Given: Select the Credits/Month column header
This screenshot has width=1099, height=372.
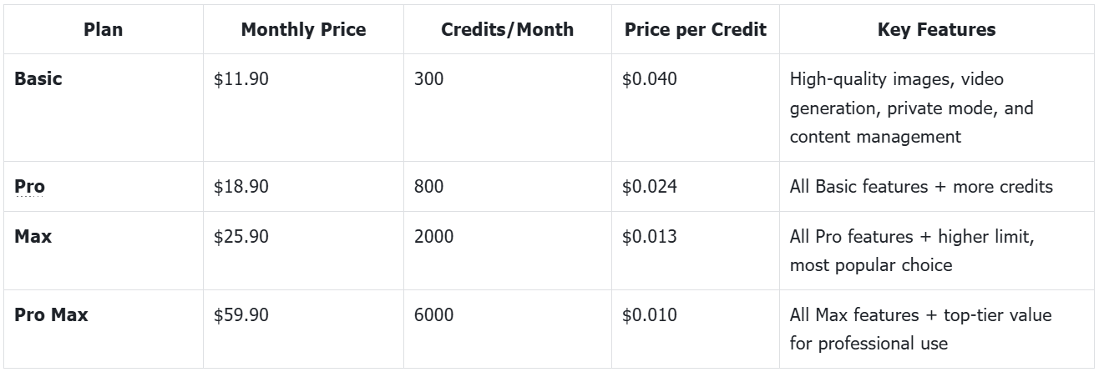Looking at the screenshot, I should tap(507, 30).
